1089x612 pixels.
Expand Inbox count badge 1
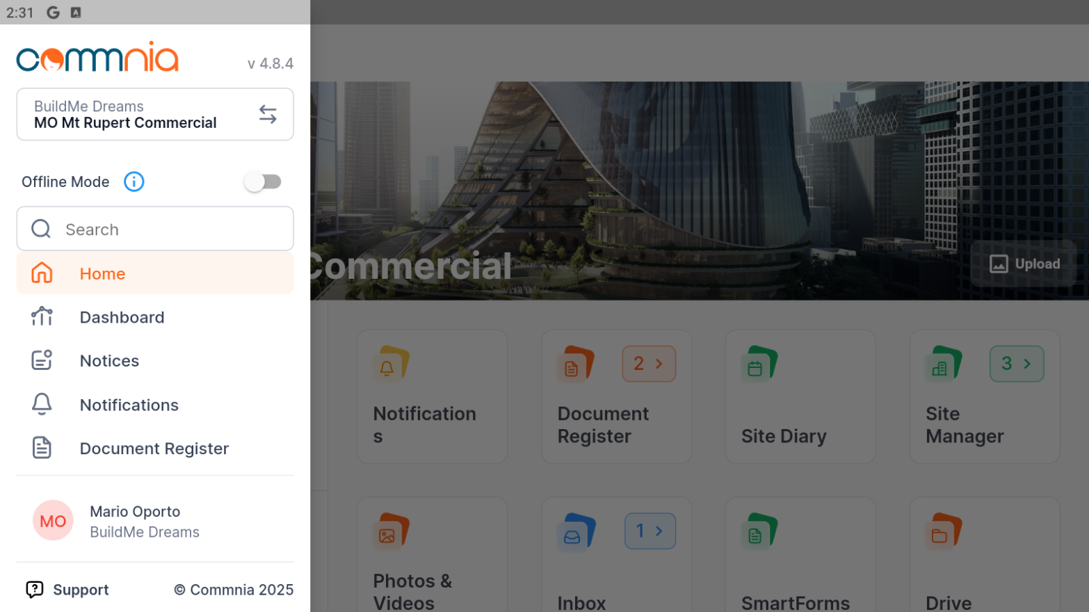[x=650, y=531]
